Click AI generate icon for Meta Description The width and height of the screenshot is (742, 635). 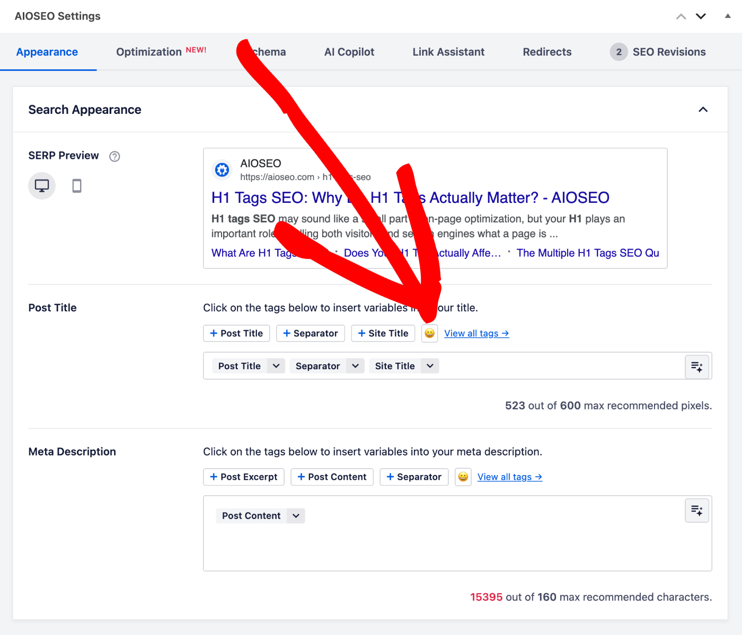697,511
